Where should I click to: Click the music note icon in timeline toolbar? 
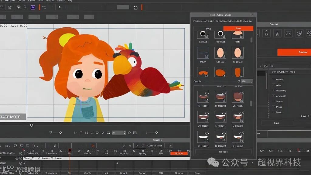tap(55, 146)
